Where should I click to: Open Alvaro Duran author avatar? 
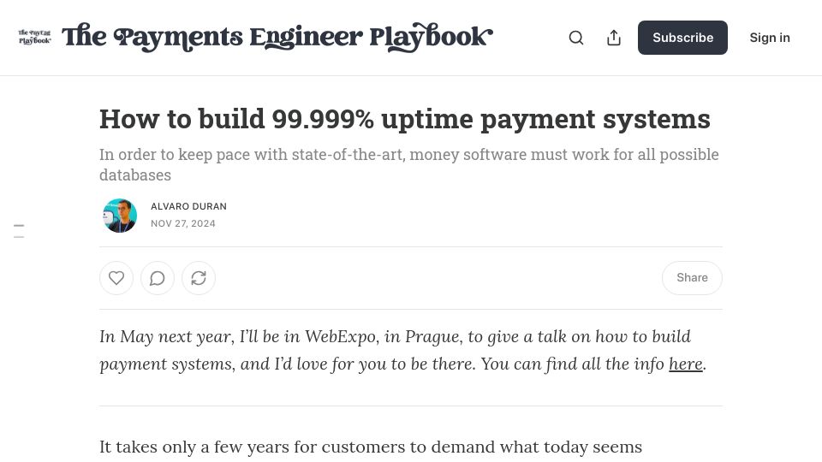120,216
